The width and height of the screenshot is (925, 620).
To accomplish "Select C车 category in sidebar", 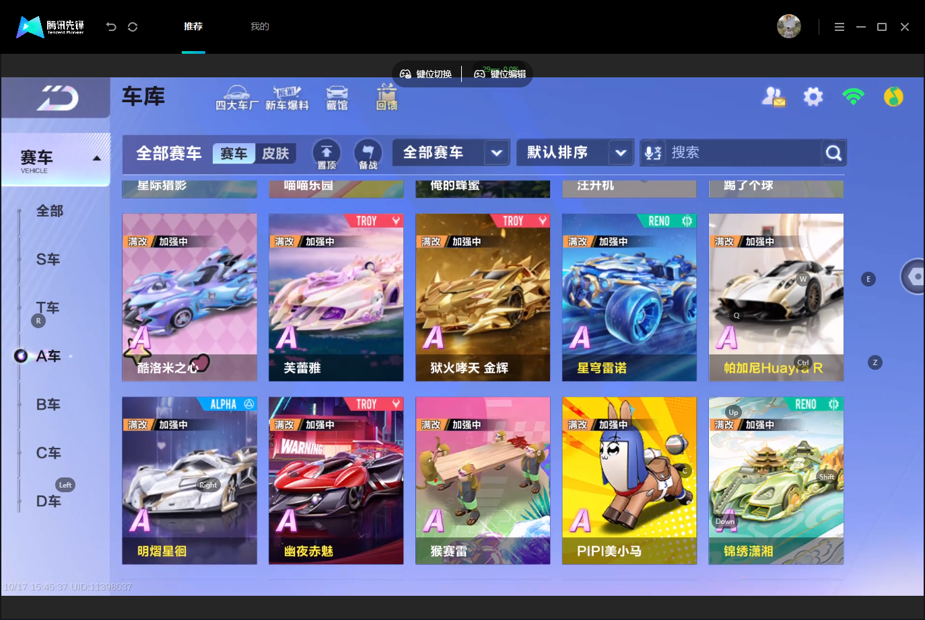I will [48, 453].
